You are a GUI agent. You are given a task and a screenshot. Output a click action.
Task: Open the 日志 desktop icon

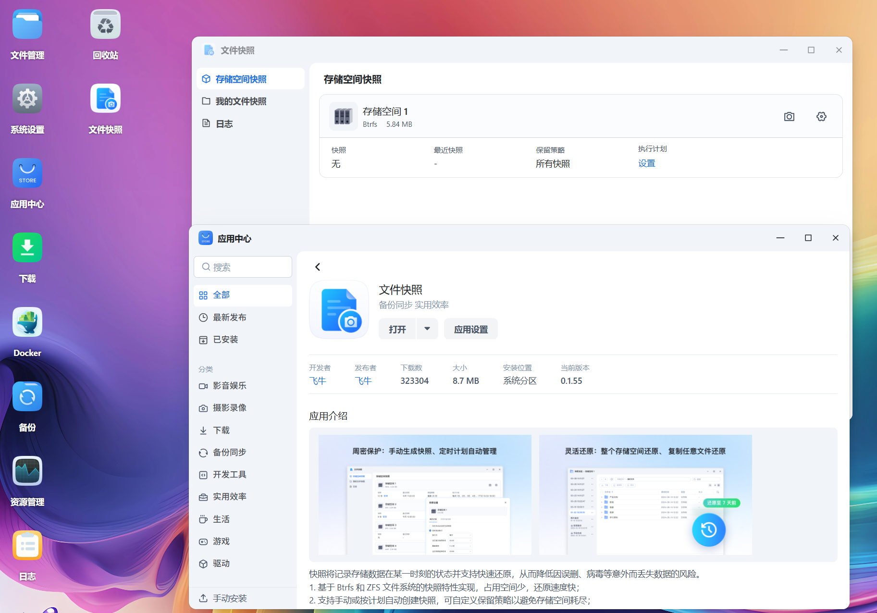tap(27, 546)
